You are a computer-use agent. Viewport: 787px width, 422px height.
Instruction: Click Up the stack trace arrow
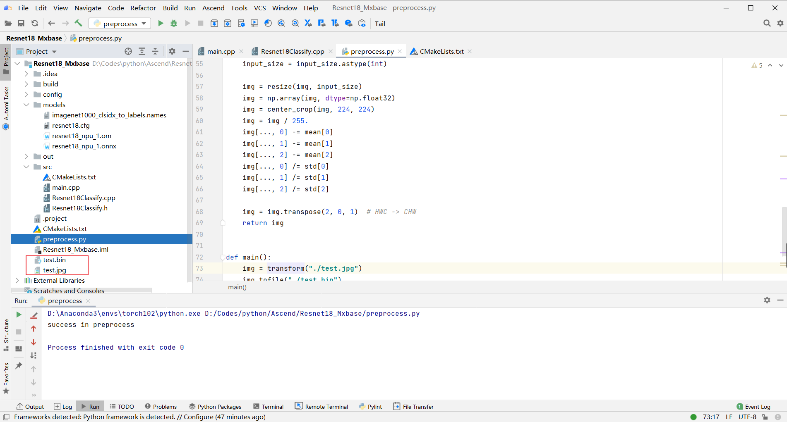pyautogui.click(x=34, y=329)
